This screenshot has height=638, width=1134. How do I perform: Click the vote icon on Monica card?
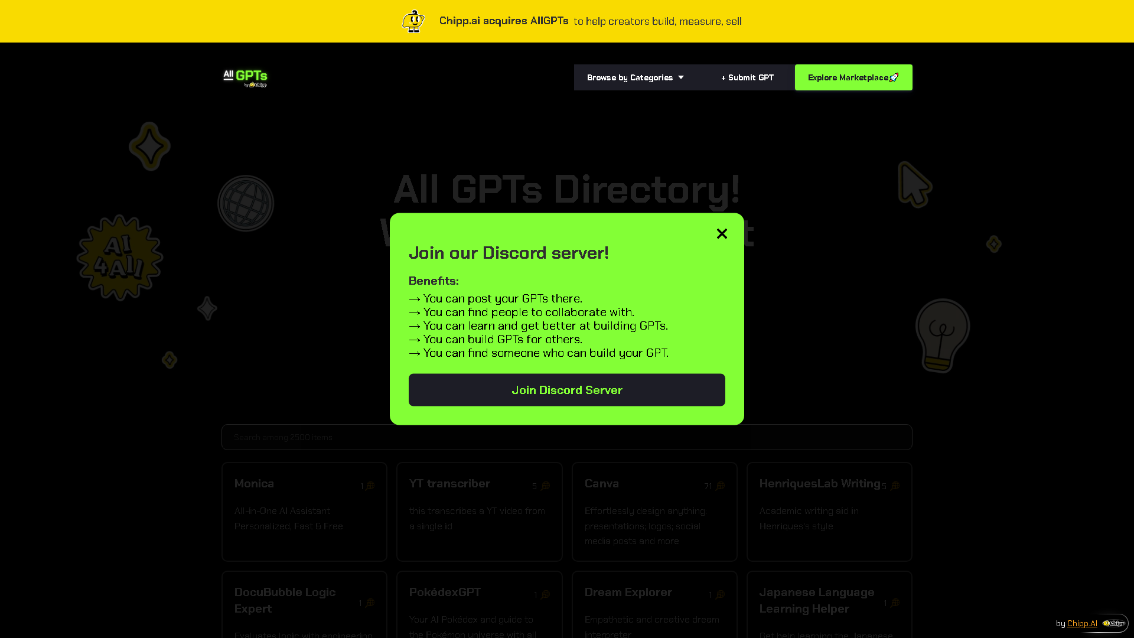(x=370, y=486)
